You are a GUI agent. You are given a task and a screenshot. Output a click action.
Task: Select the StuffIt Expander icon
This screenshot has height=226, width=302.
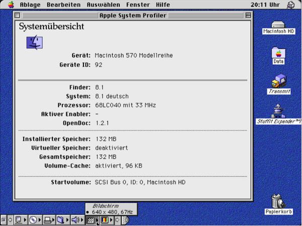(x=278, y=114)
